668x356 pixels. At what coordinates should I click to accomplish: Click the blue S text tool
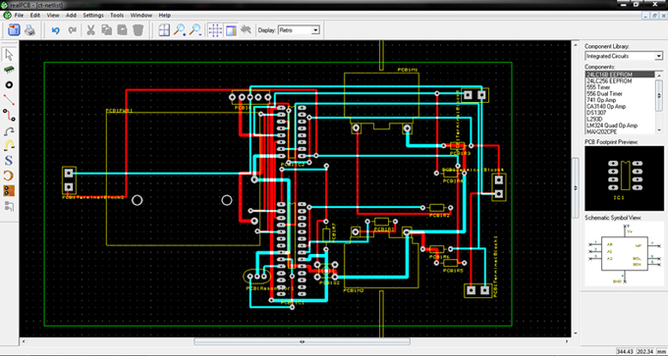coord(9,161)
